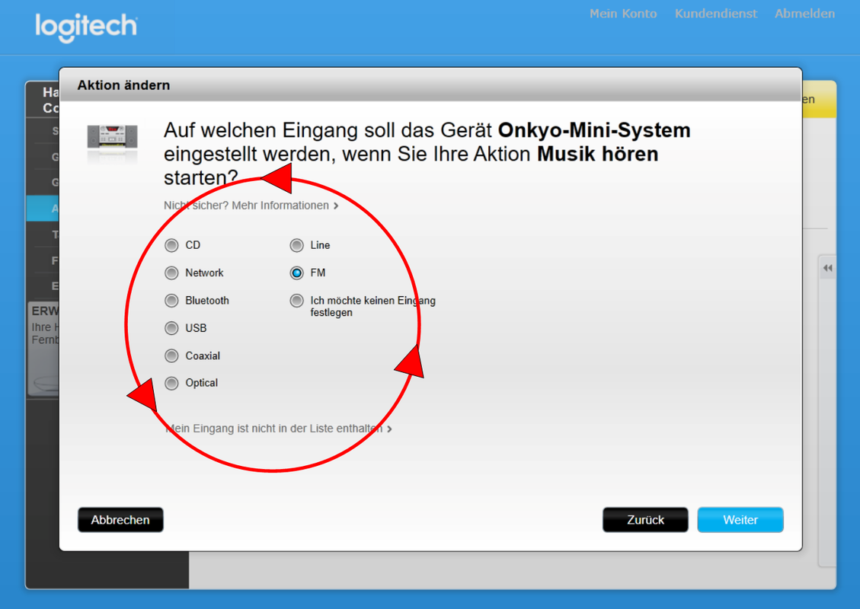Screen dimensions: 860x609
Task: Click the Onkyo-Mini-System device image
Action: pos(113,137)
